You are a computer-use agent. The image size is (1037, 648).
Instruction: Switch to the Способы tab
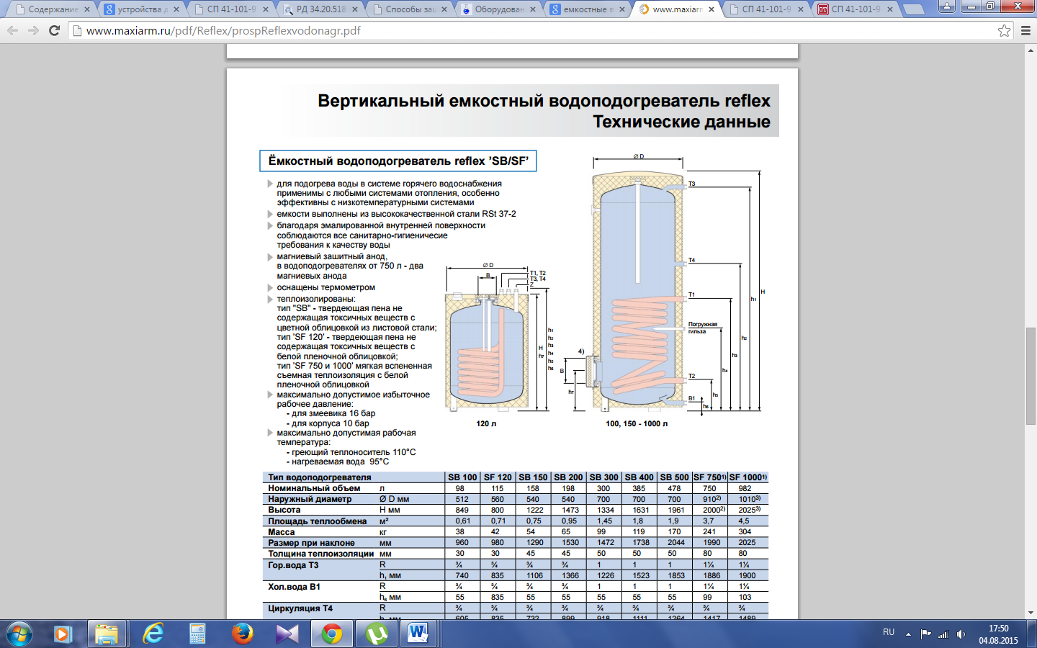point(410,9)
